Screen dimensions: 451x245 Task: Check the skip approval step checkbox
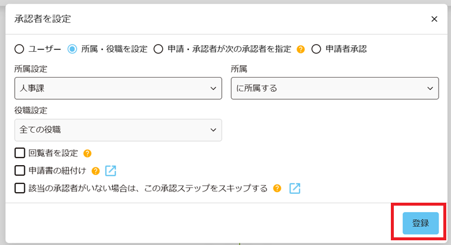pos(19,189)
